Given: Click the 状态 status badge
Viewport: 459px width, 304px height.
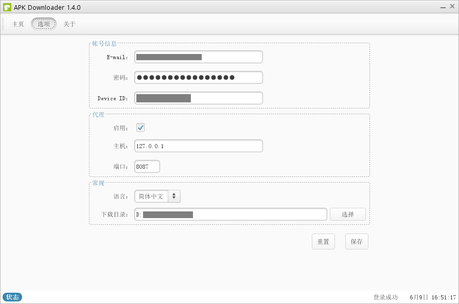Looking at the screenshot, I should coord(12,297).
